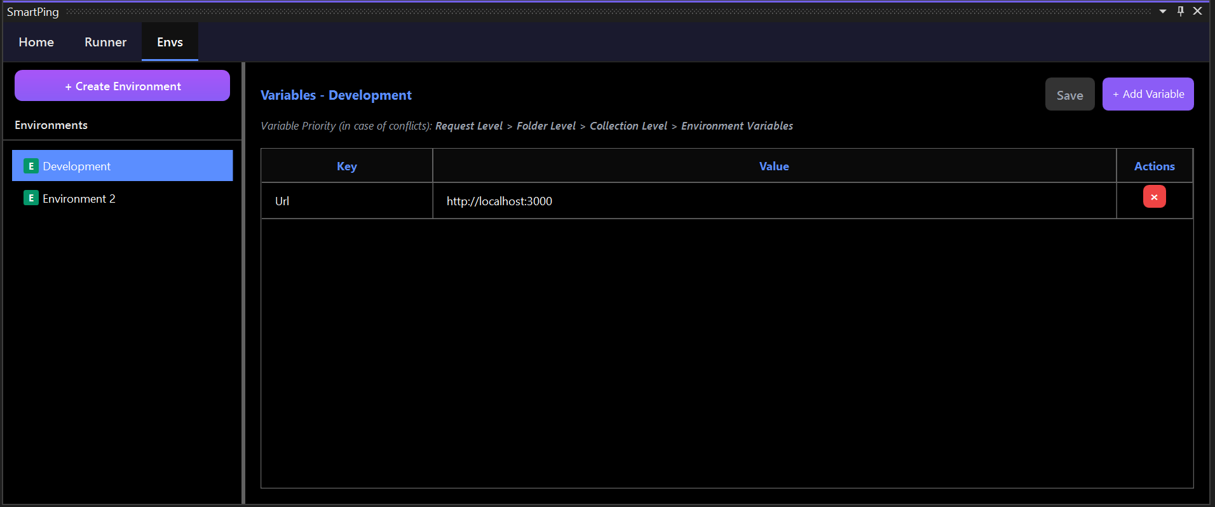Switch to the Home tab
Screen dimensions: 1215x507
[x=36, y=42]
